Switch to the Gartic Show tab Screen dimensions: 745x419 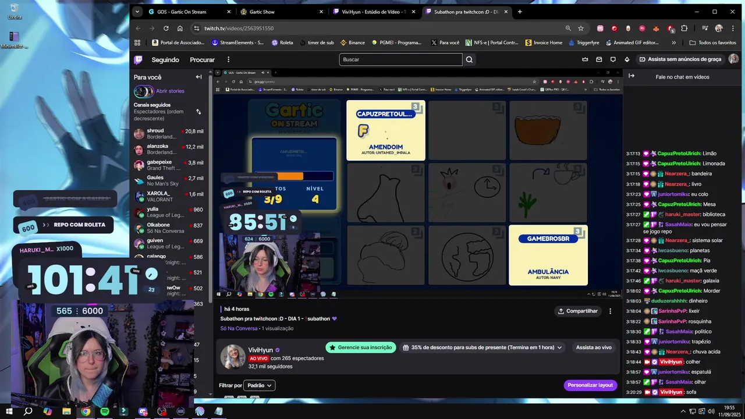tap(282, 12)
